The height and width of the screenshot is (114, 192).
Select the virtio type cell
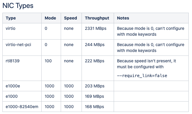click(x=10, y=28)
